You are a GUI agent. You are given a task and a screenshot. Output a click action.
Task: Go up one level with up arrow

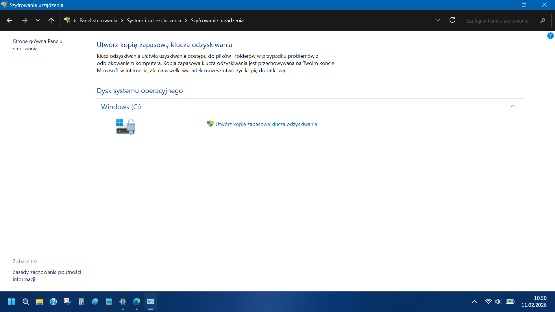pos(51,21)
